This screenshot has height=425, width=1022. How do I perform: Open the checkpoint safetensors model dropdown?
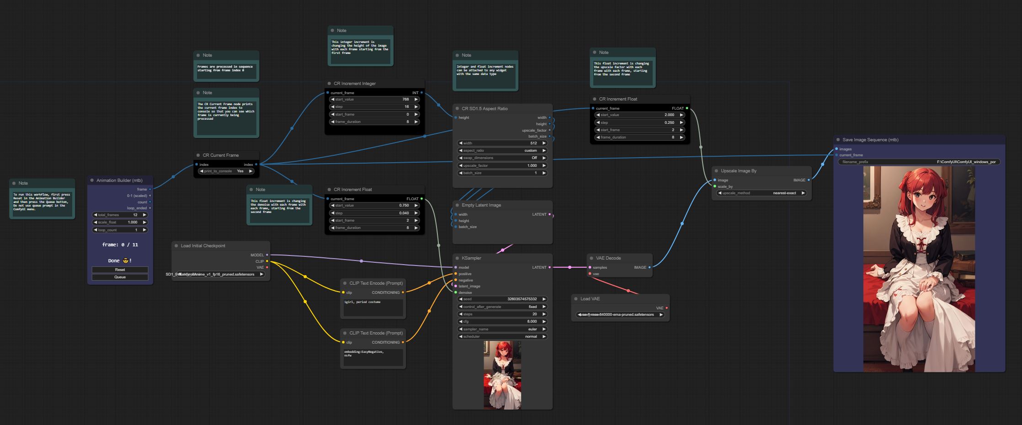pos(220,274)
